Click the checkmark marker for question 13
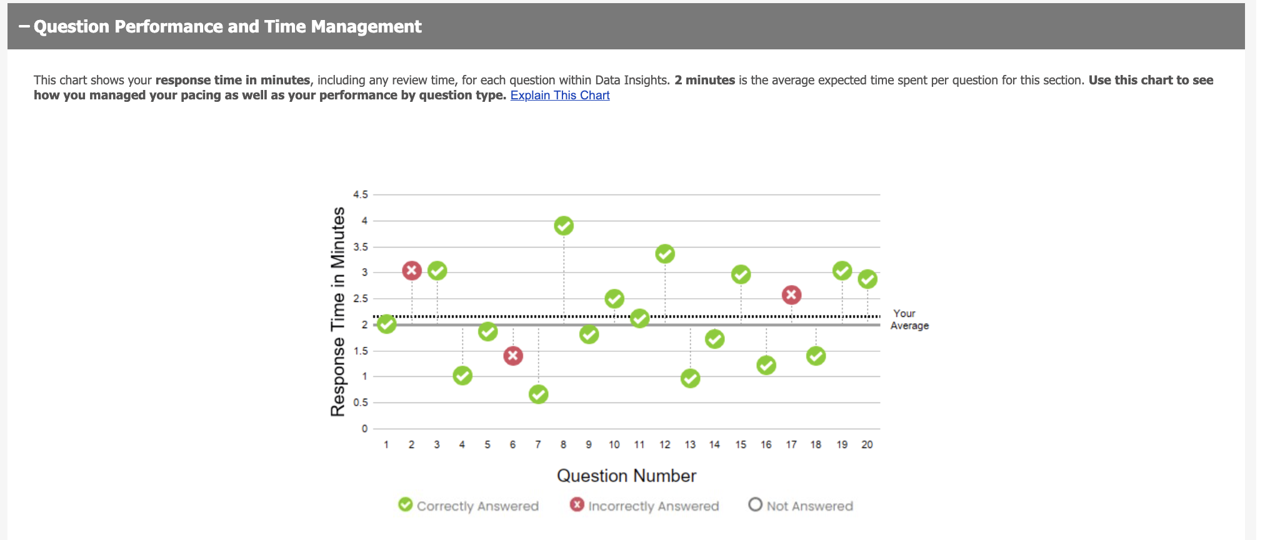 point(690,378)
